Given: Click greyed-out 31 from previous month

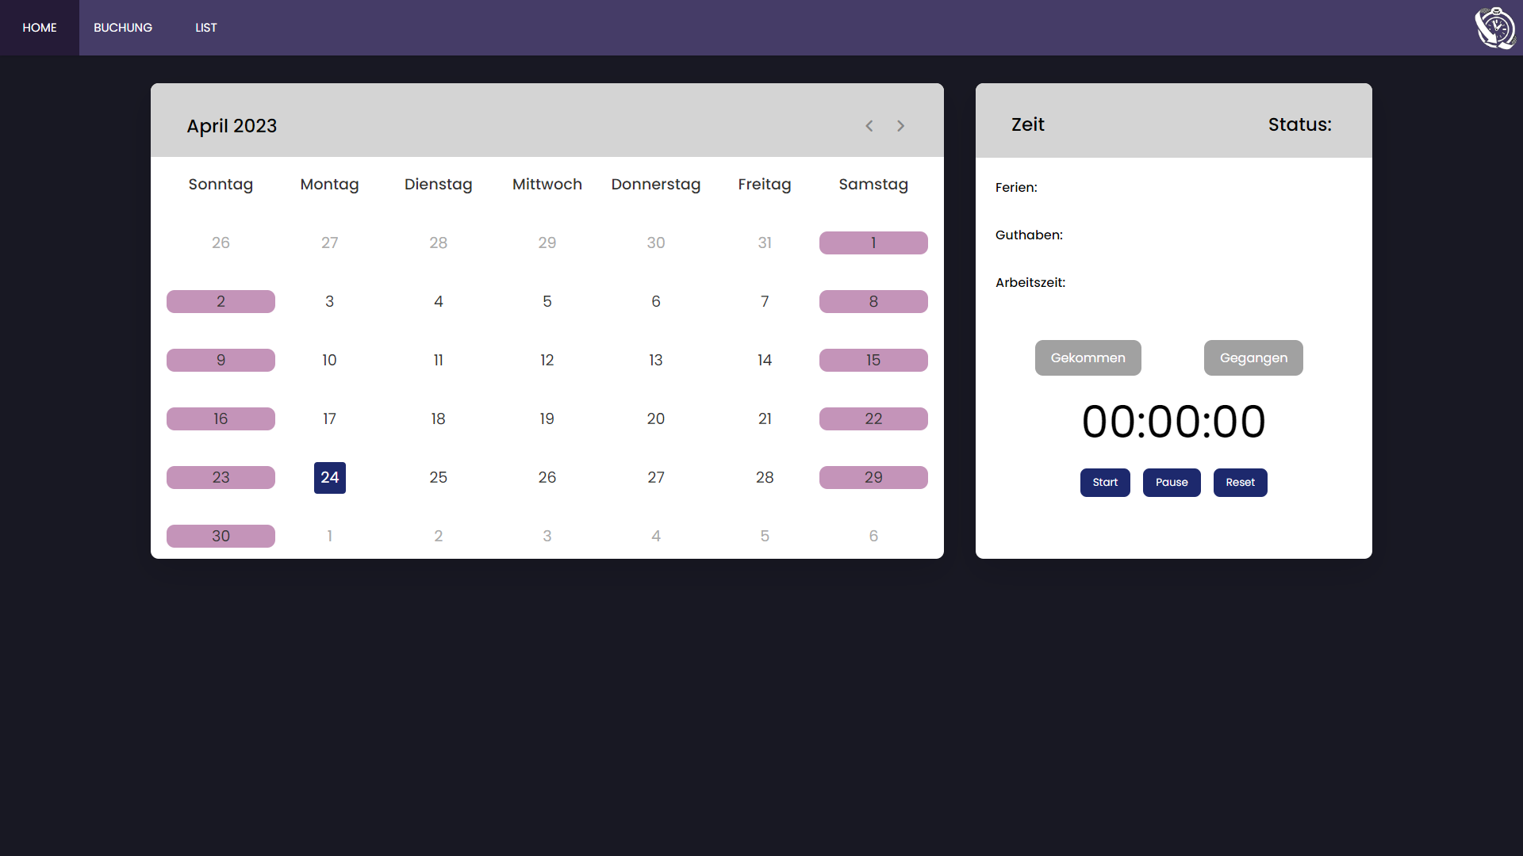Looking at the screenshot, I should pos(765,243).
